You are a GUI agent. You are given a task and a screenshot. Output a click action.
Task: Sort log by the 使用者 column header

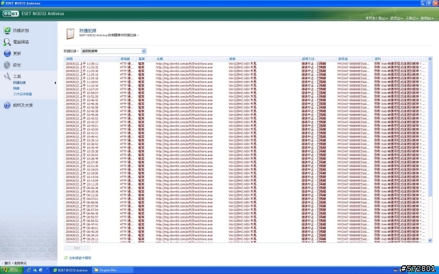click(x=355, y=59)
